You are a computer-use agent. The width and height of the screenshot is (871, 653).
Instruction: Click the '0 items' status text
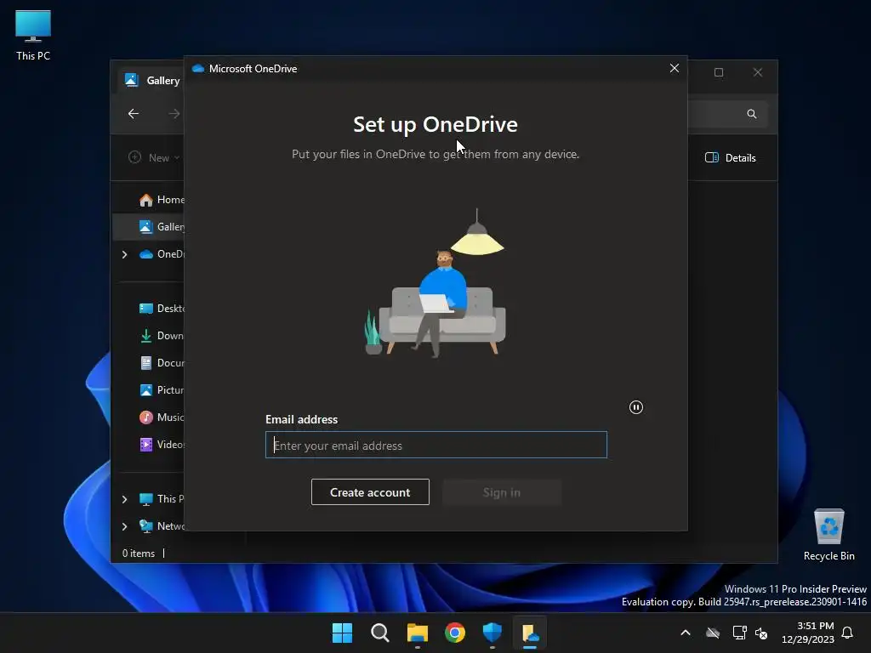(139, 553)
